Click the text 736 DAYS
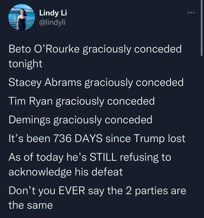This screenshot has height=218, width=204. [x=78, y=138]
